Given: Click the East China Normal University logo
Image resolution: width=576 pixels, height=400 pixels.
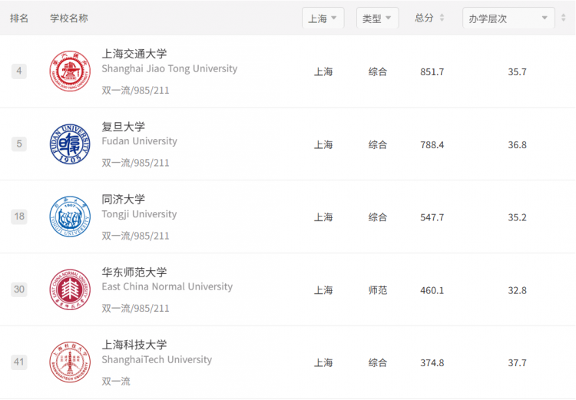Looking at the screenshot, I should pos(70,289).
